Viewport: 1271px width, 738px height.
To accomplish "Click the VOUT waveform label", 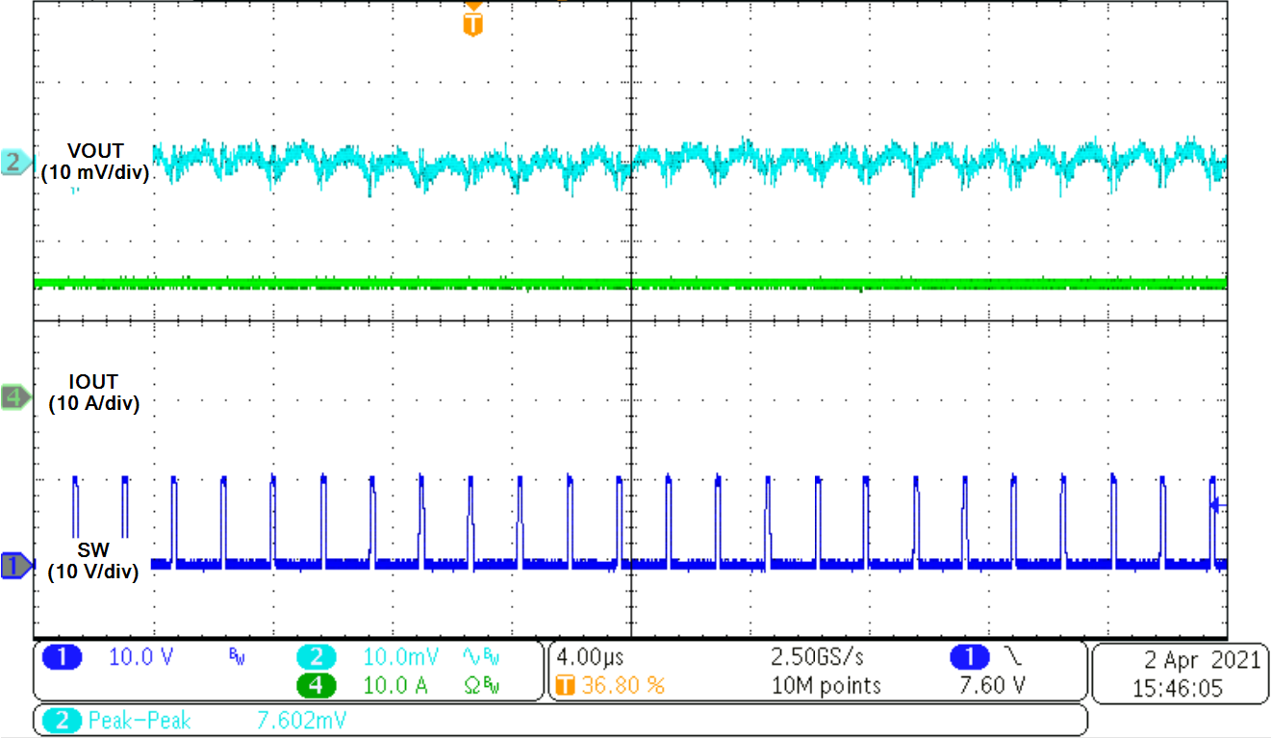I will click(95, 150).
